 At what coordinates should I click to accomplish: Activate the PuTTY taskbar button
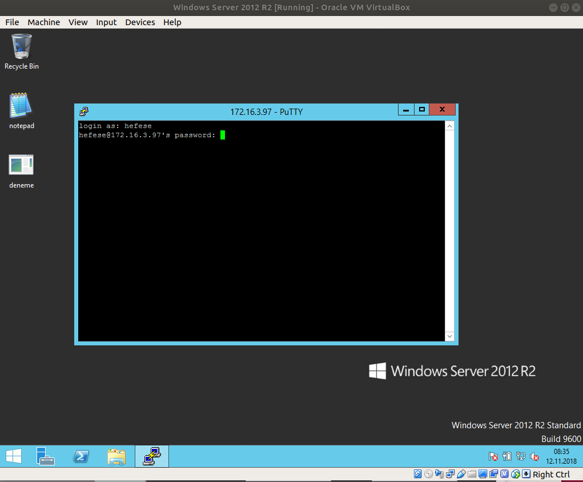point(152,456)
